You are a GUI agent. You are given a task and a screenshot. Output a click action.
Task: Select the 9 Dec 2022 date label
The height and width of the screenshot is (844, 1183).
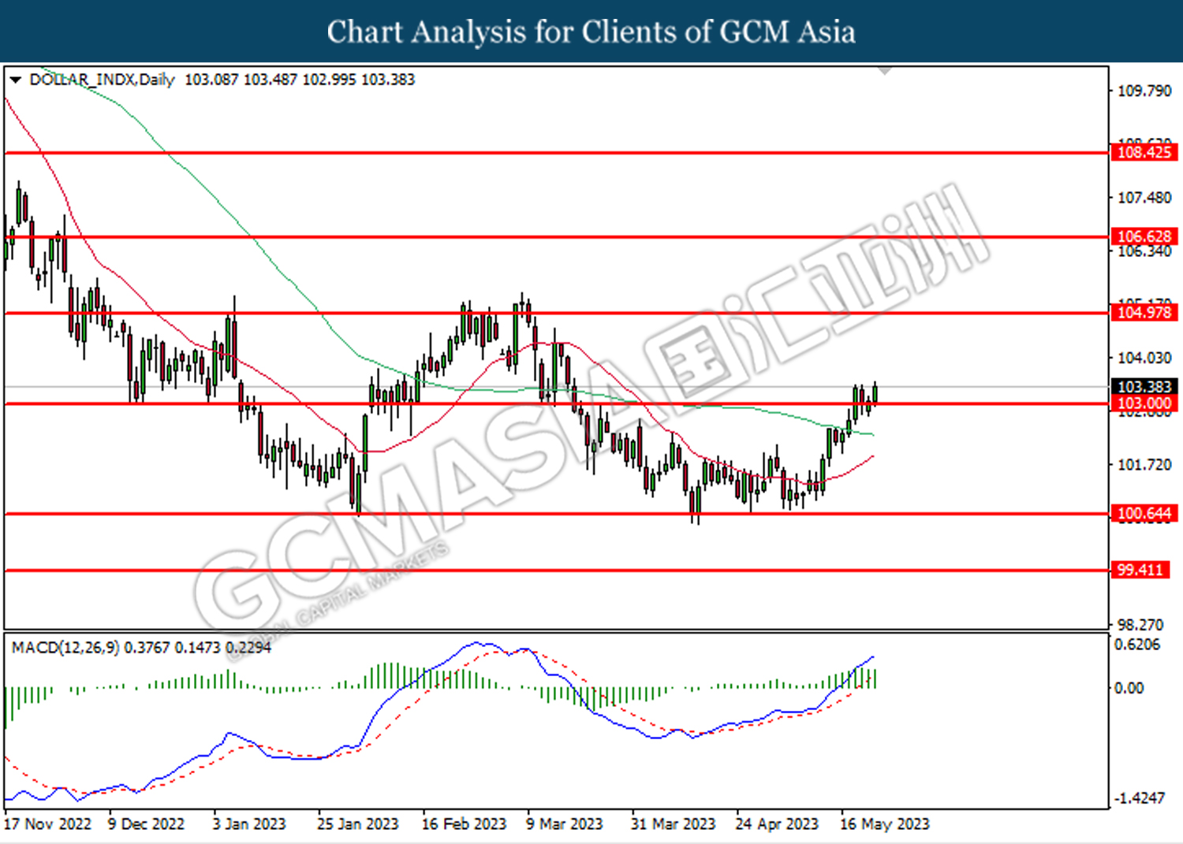[146, 824]
